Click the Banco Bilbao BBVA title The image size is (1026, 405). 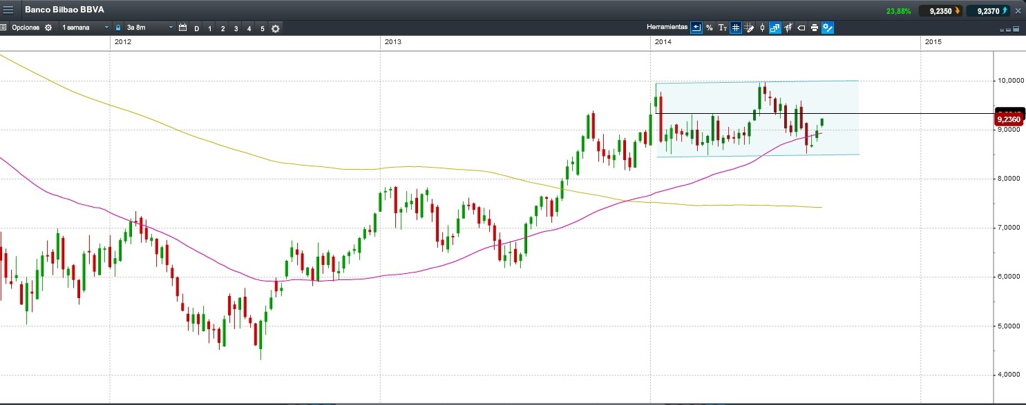(65, 10)
